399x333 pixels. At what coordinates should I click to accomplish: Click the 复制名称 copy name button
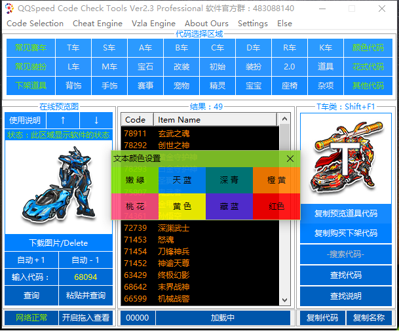click(x=369, y=318)
